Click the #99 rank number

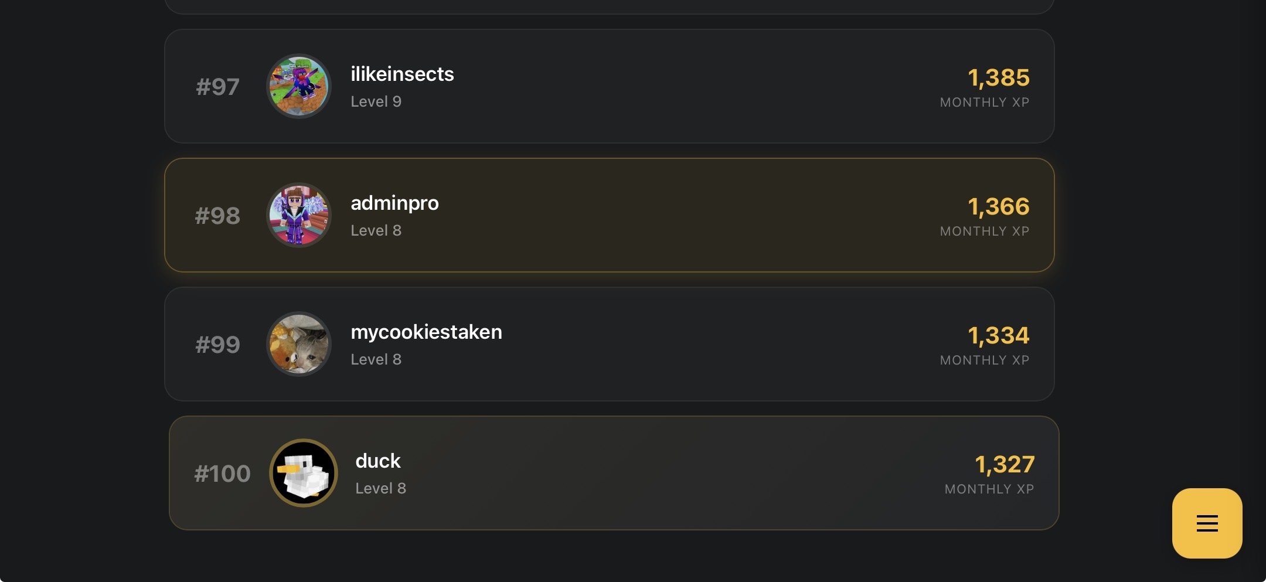217,345
